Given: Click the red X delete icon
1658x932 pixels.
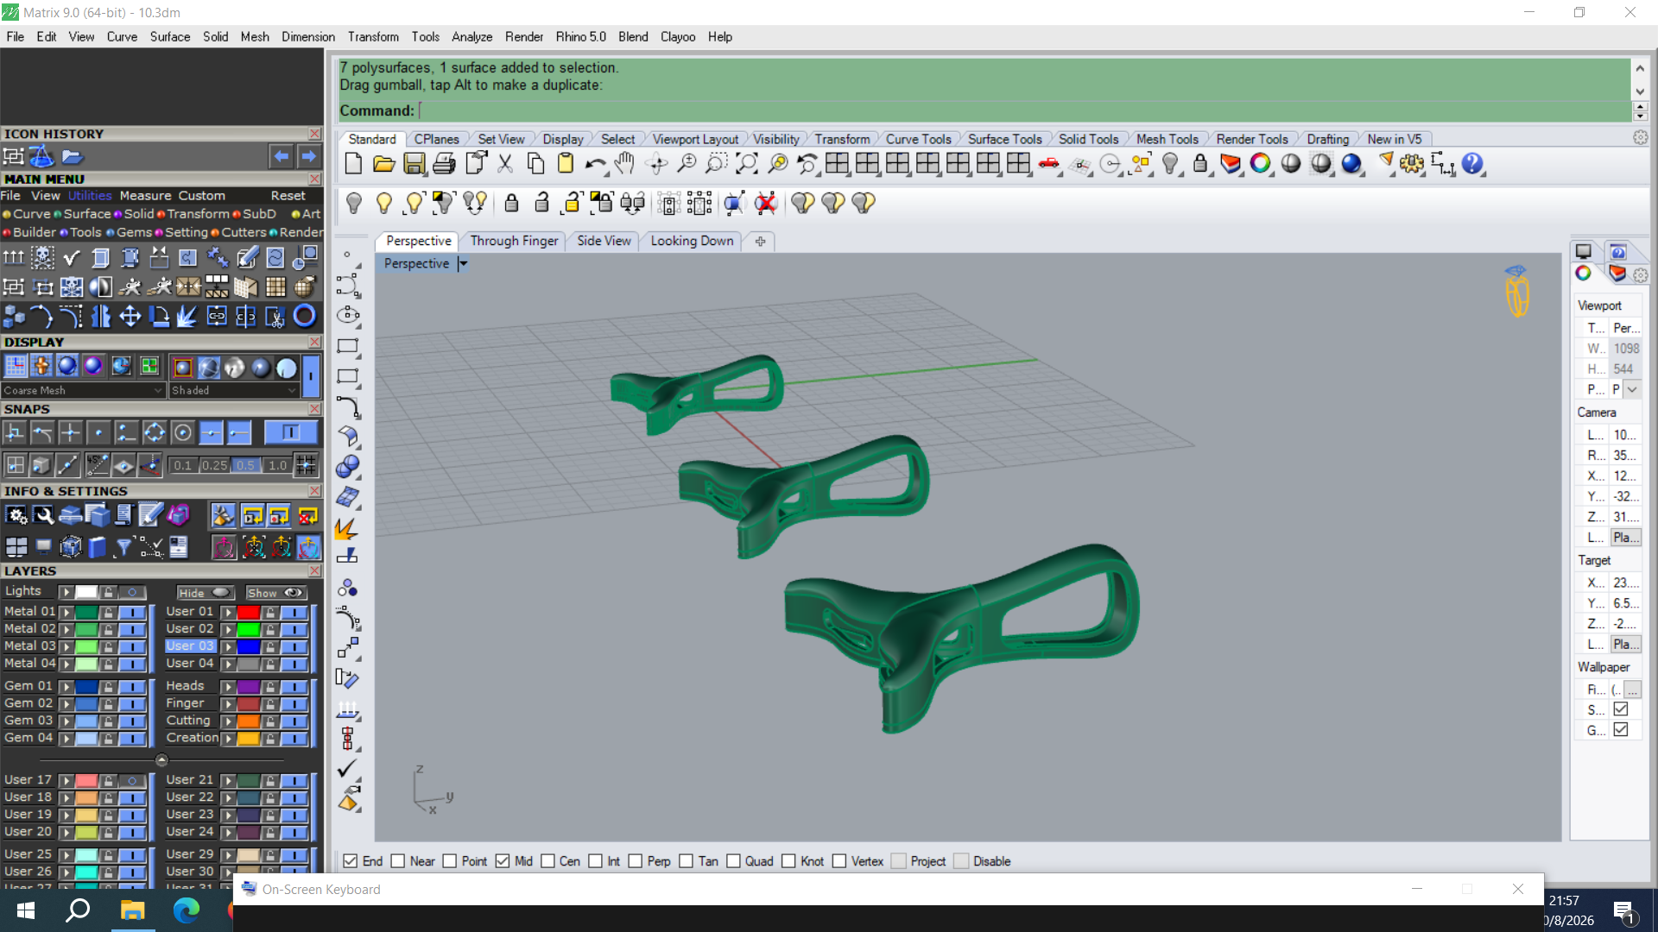Looking at the screenshot, I should click(x=765, y=204).
